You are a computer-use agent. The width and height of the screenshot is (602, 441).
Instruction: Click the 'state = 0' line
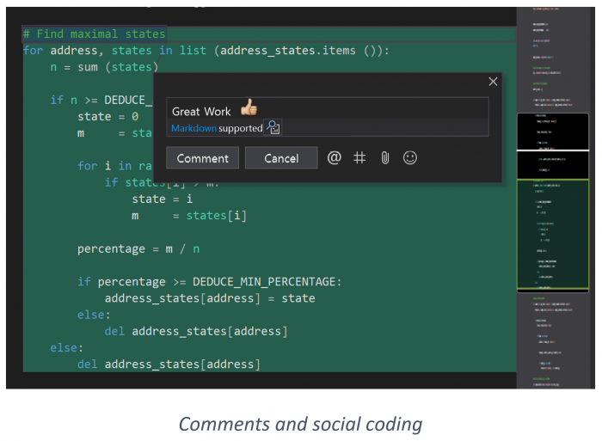click(107, 116)
